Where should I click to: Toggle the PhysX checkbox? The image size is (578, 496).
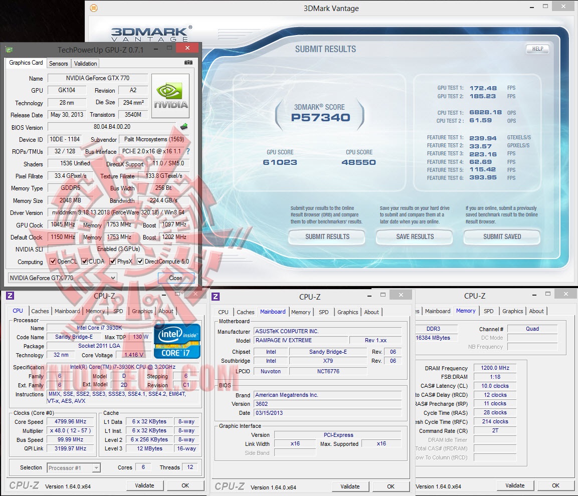113,261
